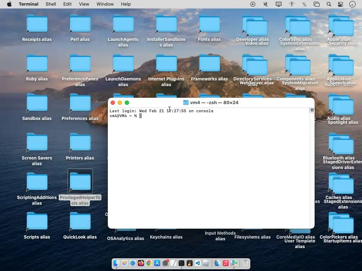Click the Terminal icon in the Dock
362x271 pixels.
[181, 263]
